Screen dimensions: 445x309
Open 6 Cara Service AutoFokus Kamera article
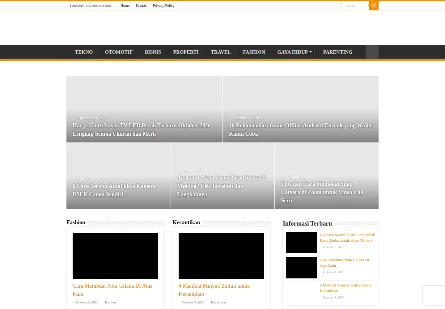point(114,190)
